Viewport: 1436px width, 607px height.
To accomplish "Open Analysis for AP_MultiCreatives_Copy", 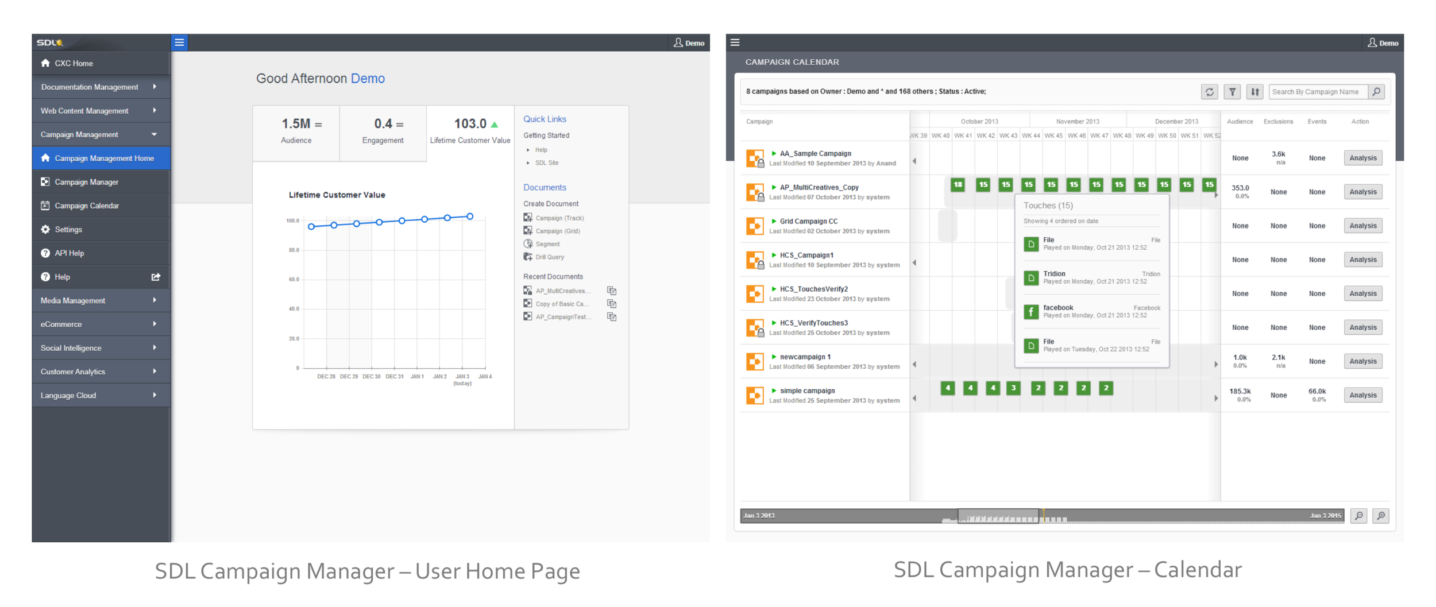I will point(1363,192).
